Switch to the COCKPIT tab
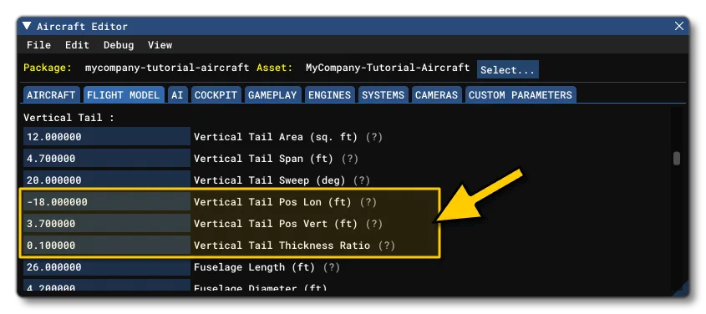This screenshot has height=314, width=706. point(216,95)
